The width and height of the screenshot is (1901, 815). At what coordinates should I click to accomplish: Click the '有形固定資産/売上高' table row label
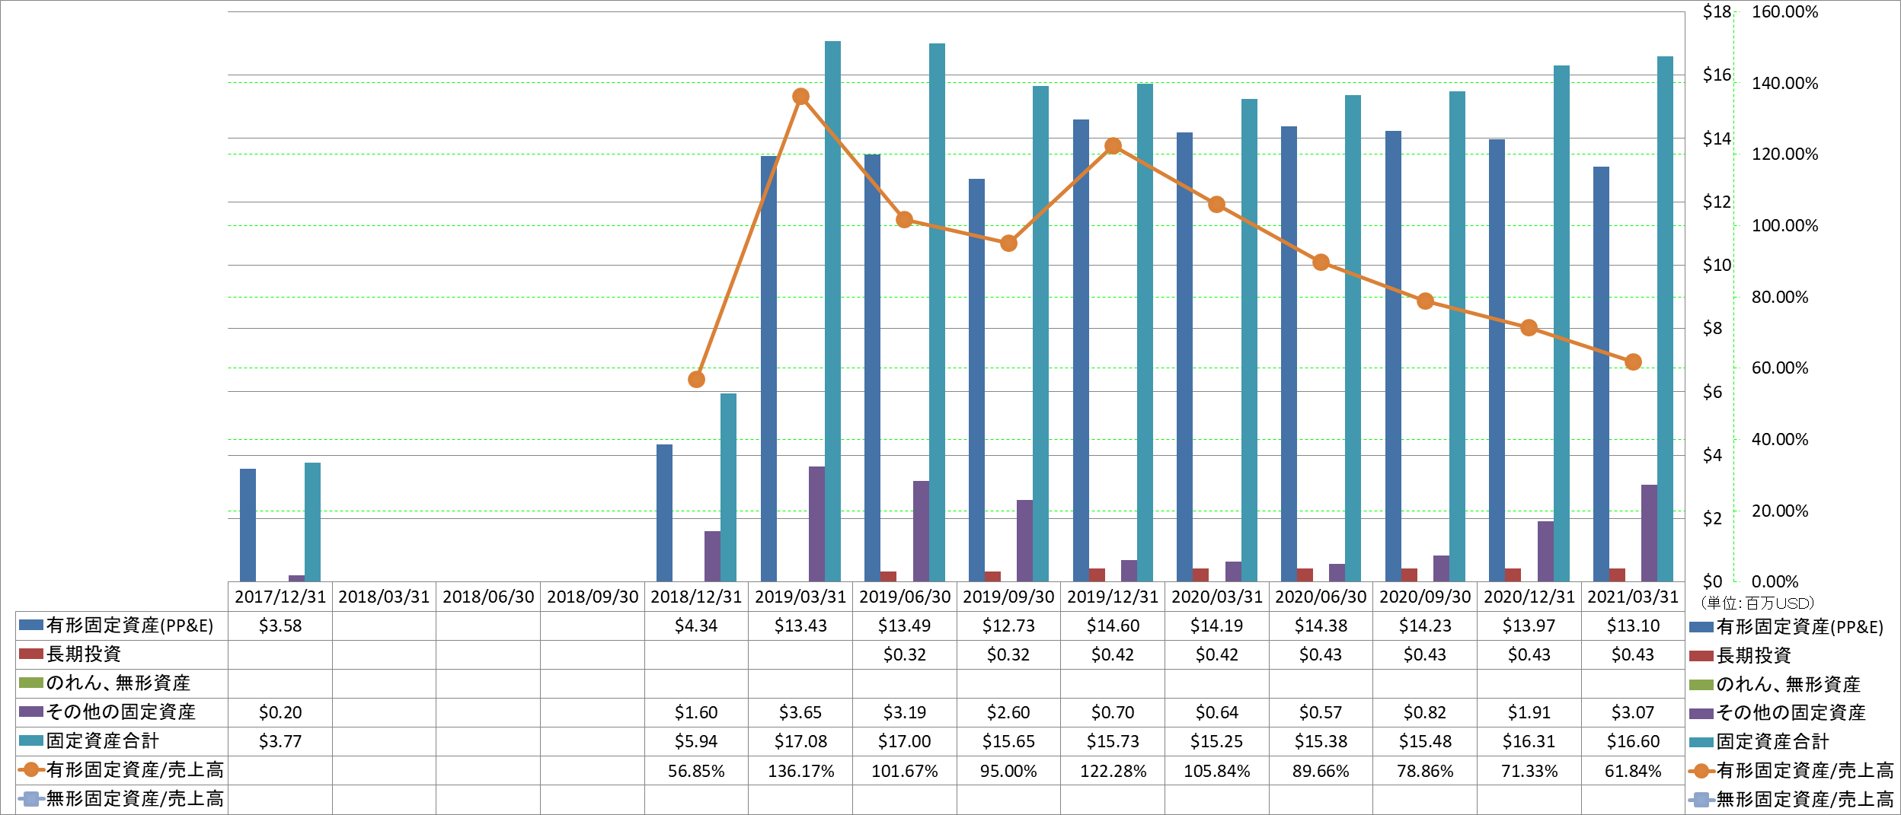point(135,770)
